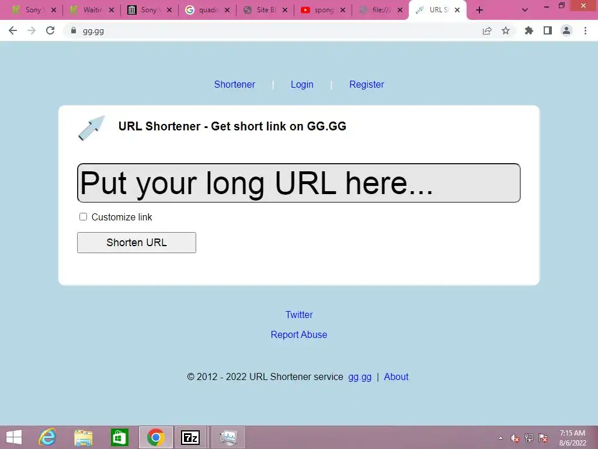Close the YouTube spong tab
Screen dimensions: 598x449
click(343, 10)
